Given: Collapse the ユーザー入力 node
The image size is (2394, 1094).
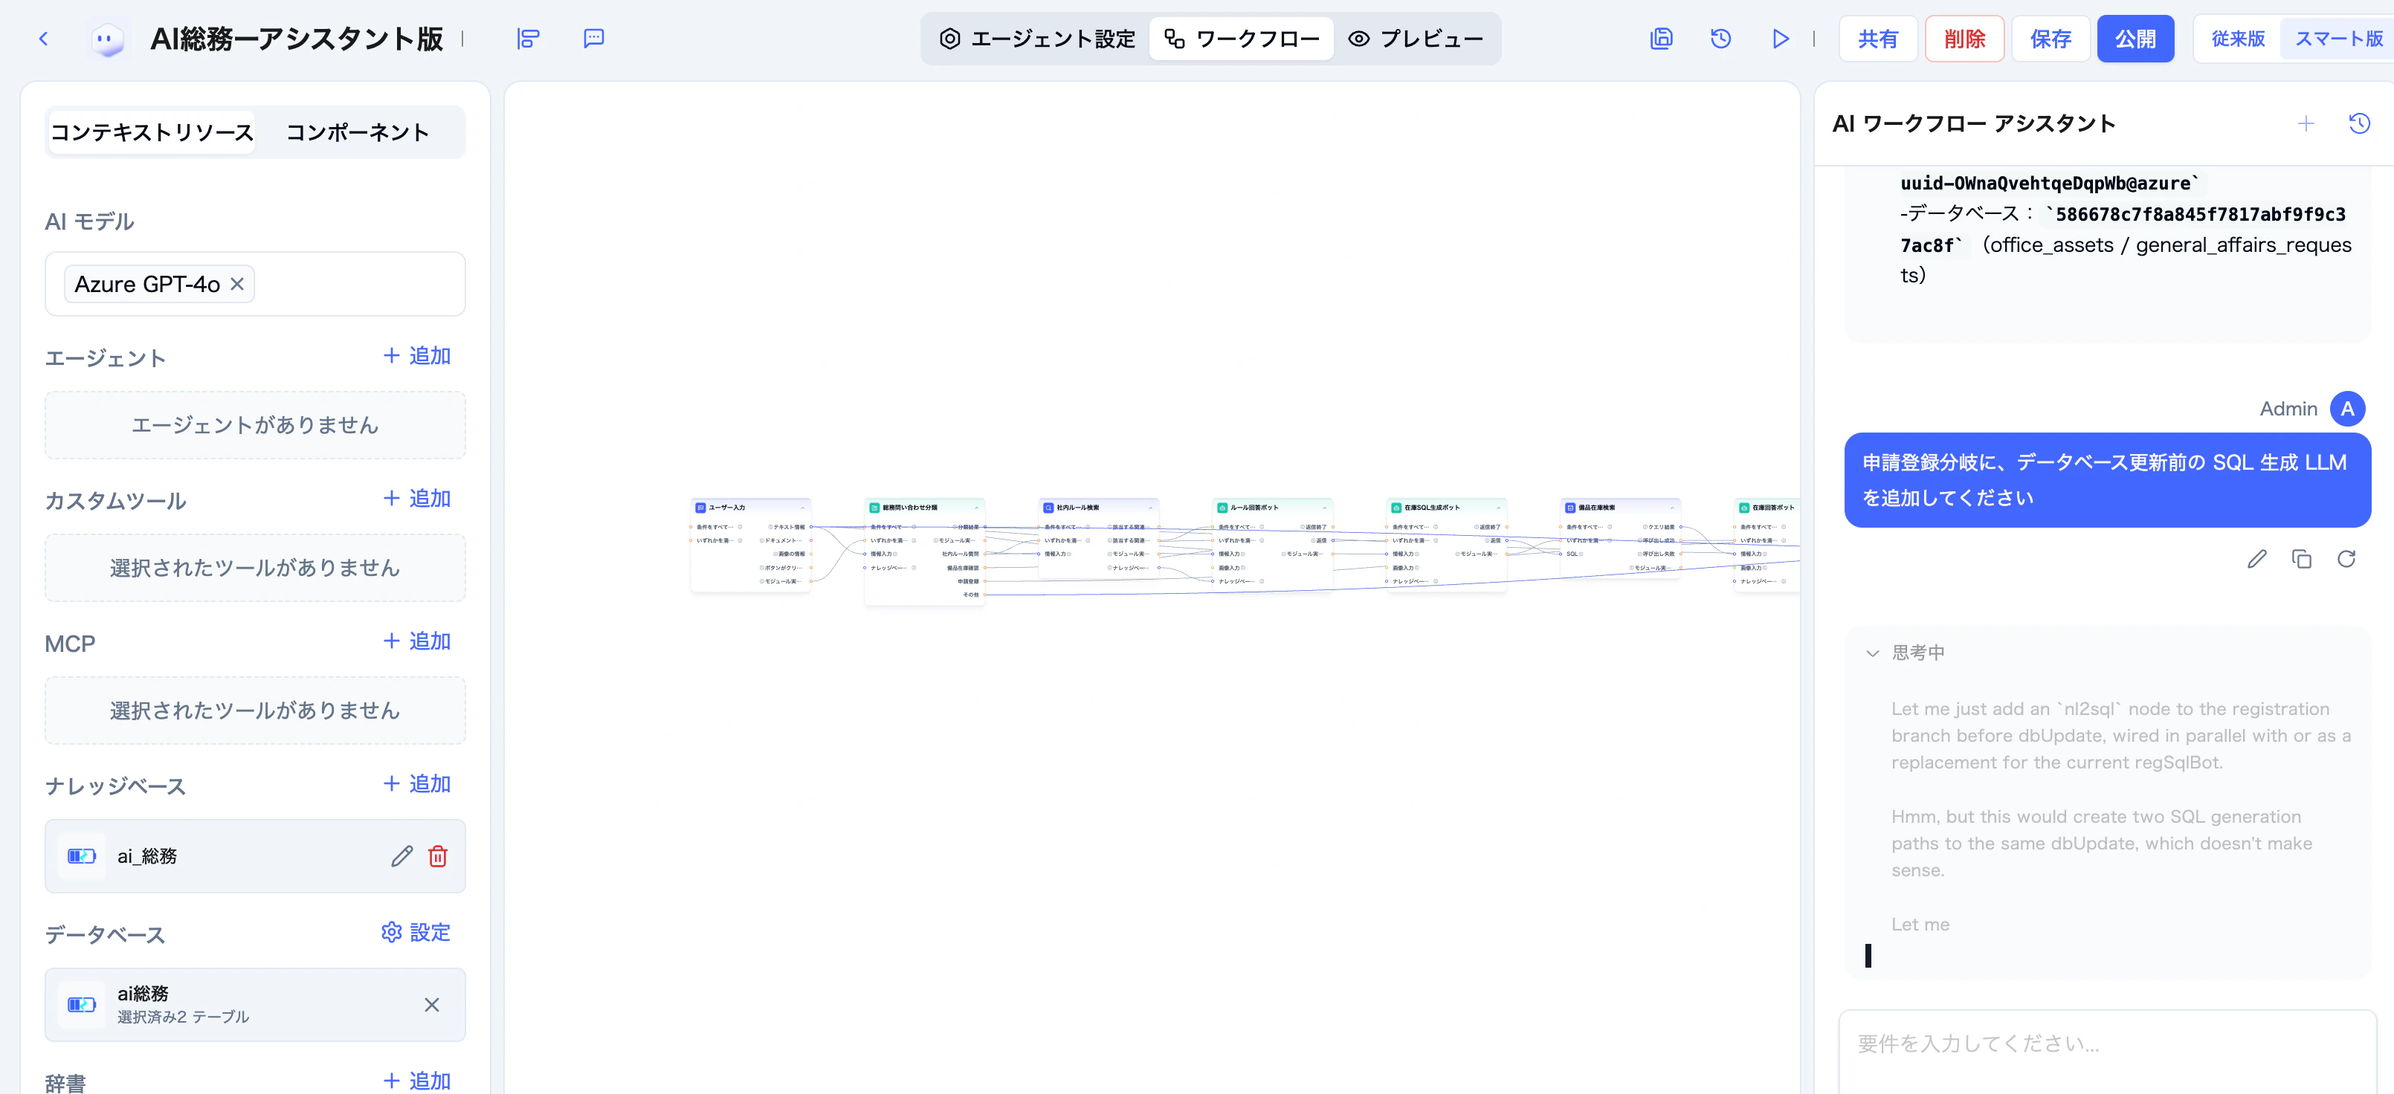Looking at the screenshot, I should click(x=802, y=508).
